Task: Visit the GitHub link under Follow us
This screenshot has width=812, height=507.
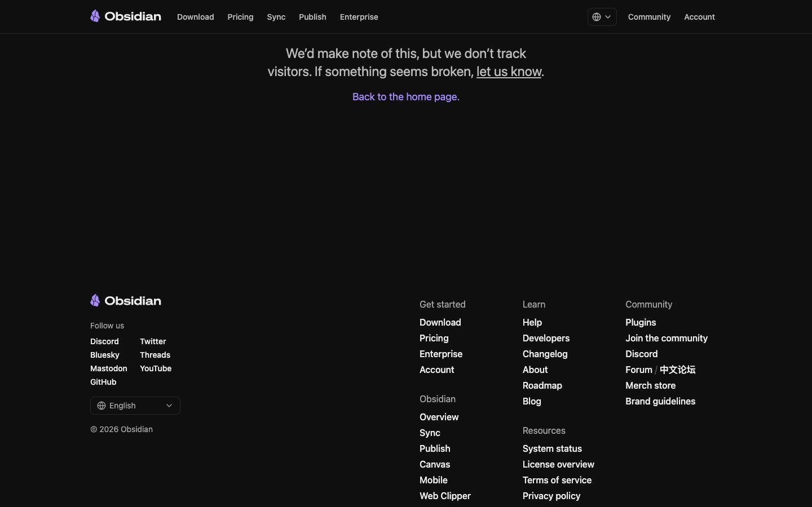Action: pyautogui.click(x=103, y=382)
